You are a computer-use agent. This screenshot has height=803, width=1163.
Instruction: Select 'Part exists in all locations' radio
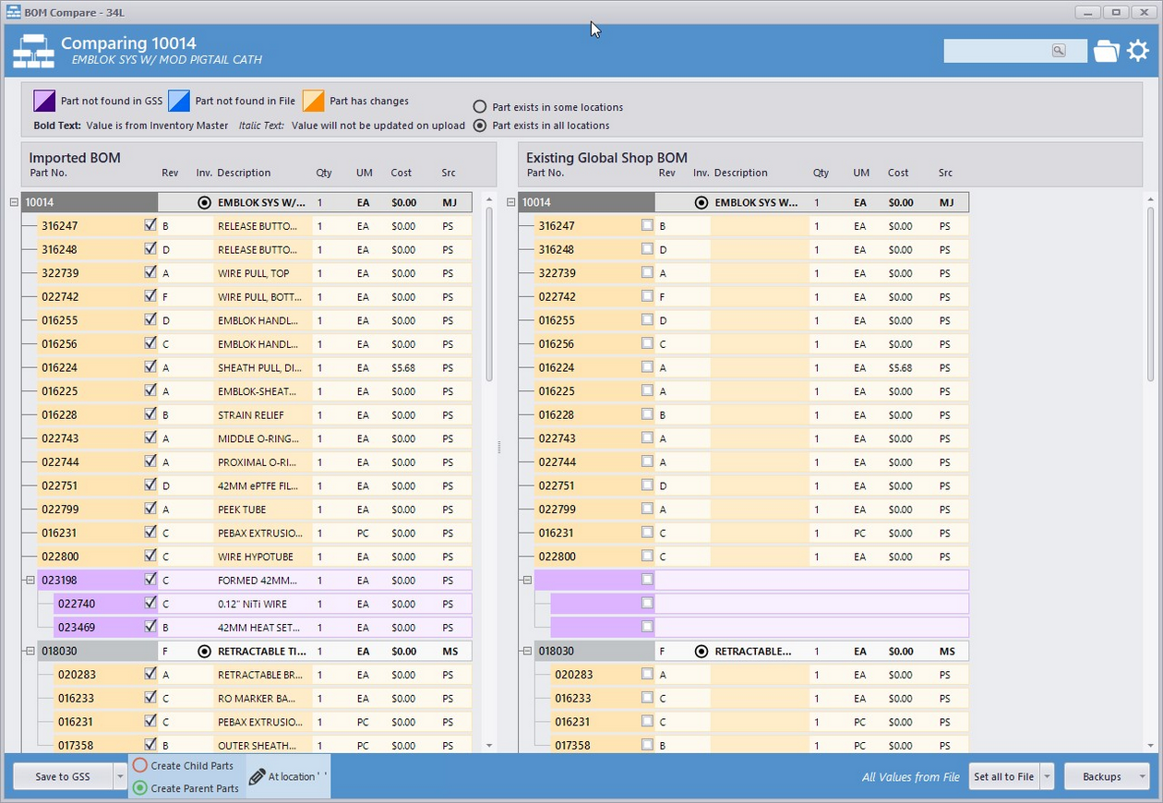coord(480,126)
